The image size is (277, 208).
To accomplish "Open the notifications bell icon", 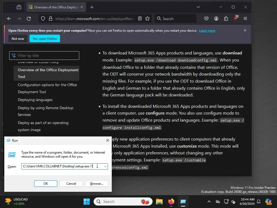I will (259, 201).
